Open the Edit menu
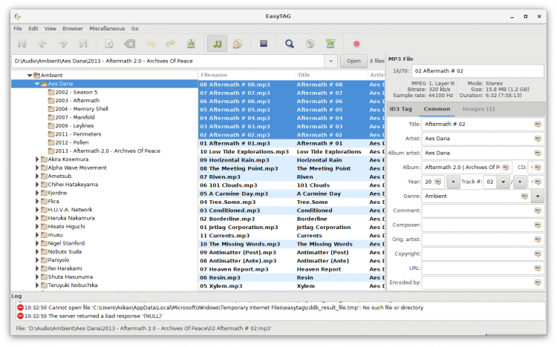Image resolution: width=557 pixels, height=347 pixels. point(33,28)
